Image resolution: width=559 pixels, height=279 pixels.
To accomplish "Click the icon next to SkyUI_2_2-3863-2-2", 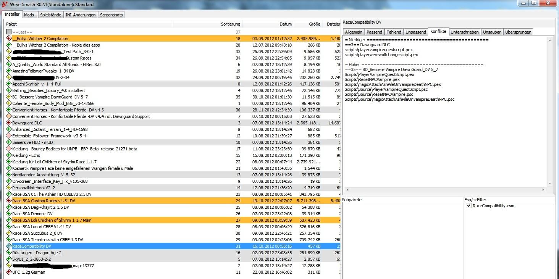I will [9, 259].
